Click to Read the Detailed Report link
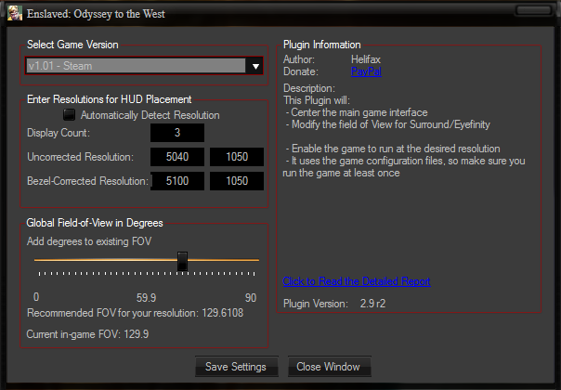This screenshot has width=561, height=390. (357, 281)
